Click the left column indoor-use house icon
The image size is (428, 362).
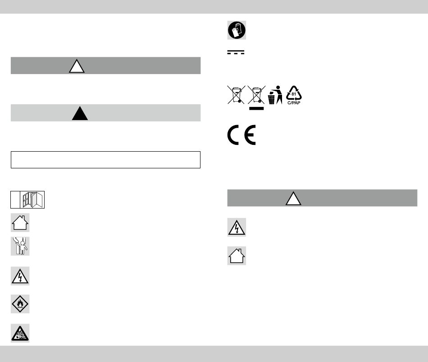[x=20, y=223]
